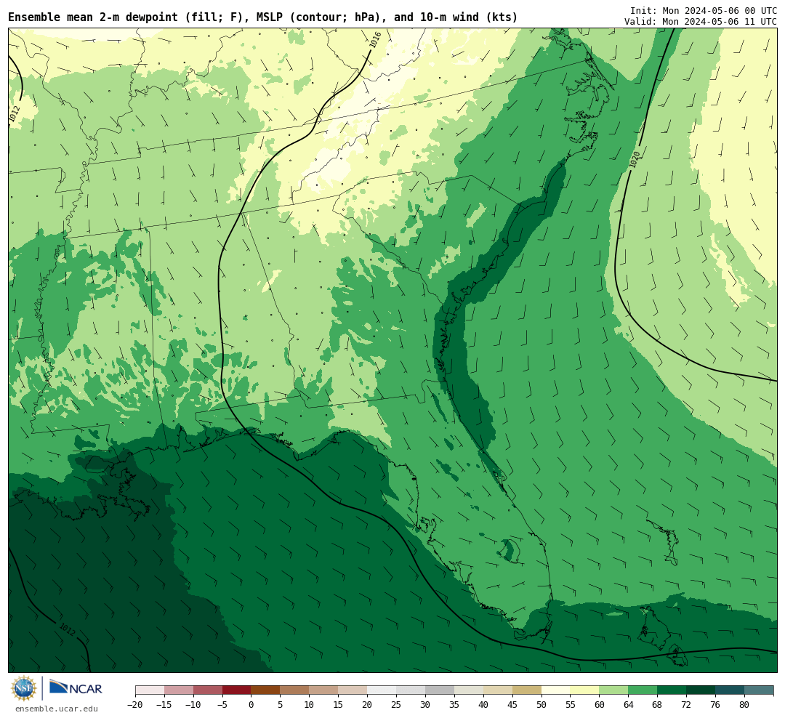The image size is (785, 718).
Task: Click the colorbar tick label 50
Action: 542,704
